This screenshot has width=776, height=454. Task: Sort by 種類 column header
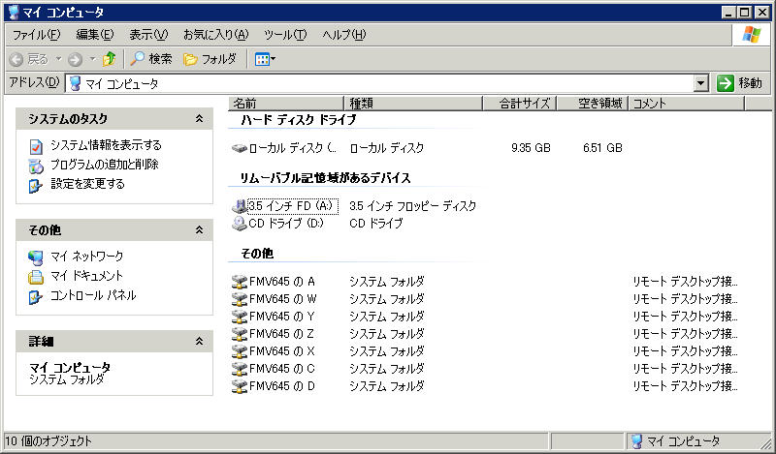point(413,104)
